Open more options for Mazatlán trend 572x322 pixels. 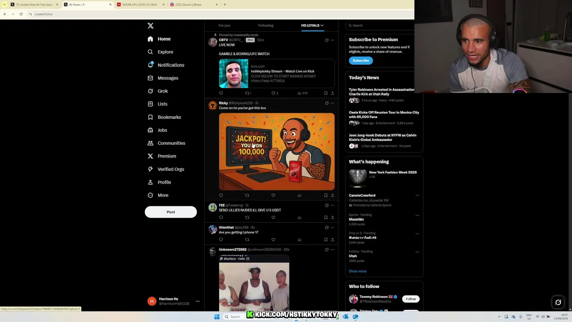point(417,215)
